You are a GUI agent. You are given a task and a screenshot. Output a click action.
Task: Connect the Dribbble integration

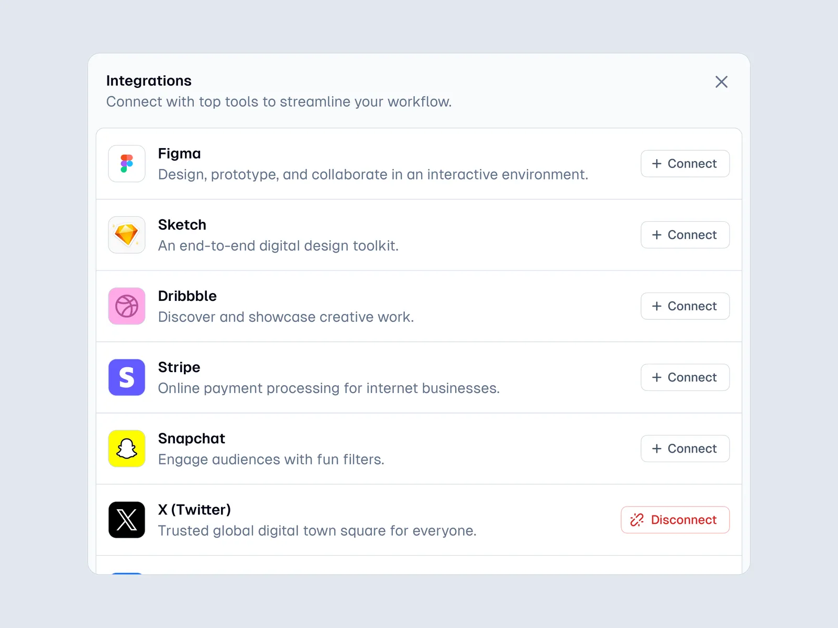pos(685,306)
